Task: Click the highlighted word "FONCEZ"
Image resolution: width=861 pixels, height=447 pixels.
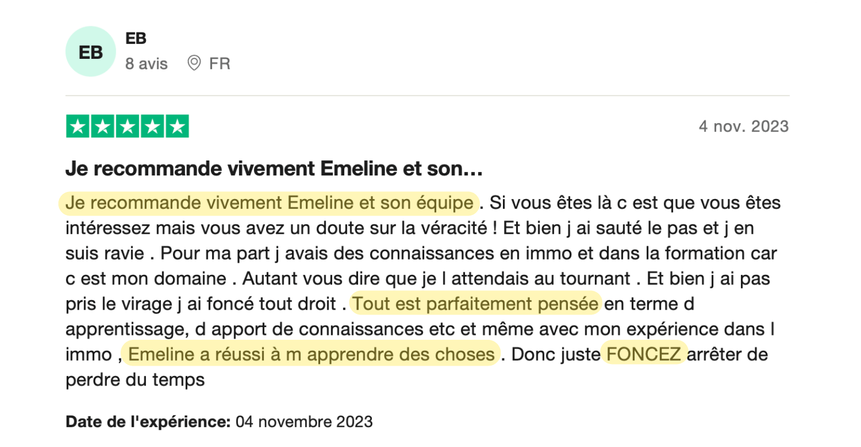Action: 643,354
